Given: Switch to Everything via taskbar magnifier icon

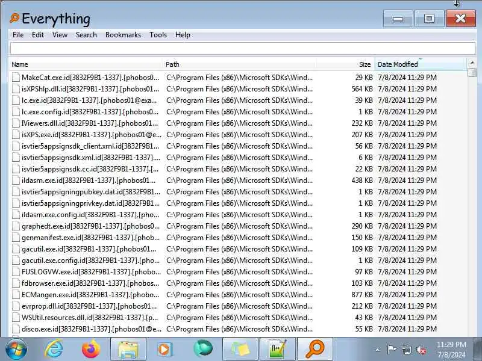Looking at the screenshot, I should click(x=315, y=350).
